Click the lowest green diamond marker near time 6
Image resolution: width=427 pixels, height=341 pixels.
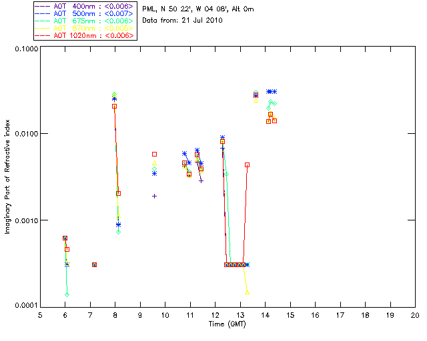click(x=67, y=295)
